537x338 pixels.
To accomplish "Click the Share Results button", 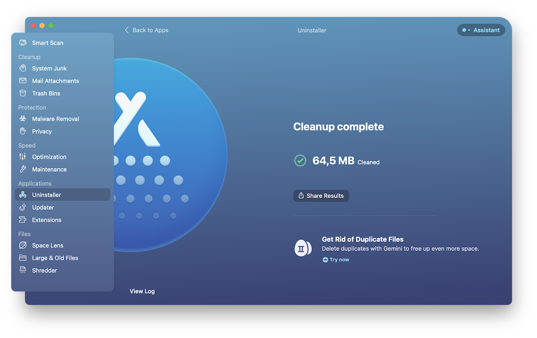I will coord(321,196).
